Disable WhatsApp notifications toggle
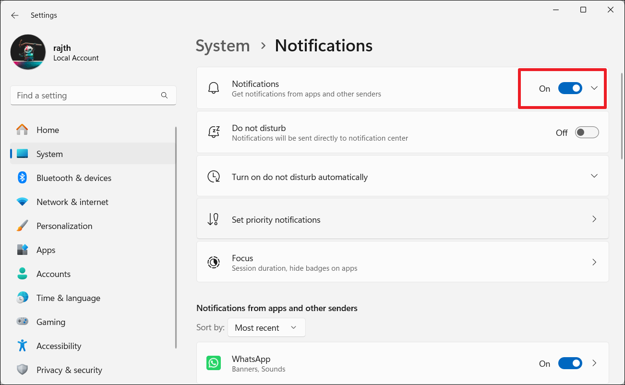The height and width of the screenshot is (385, 625). coord(570,363)
